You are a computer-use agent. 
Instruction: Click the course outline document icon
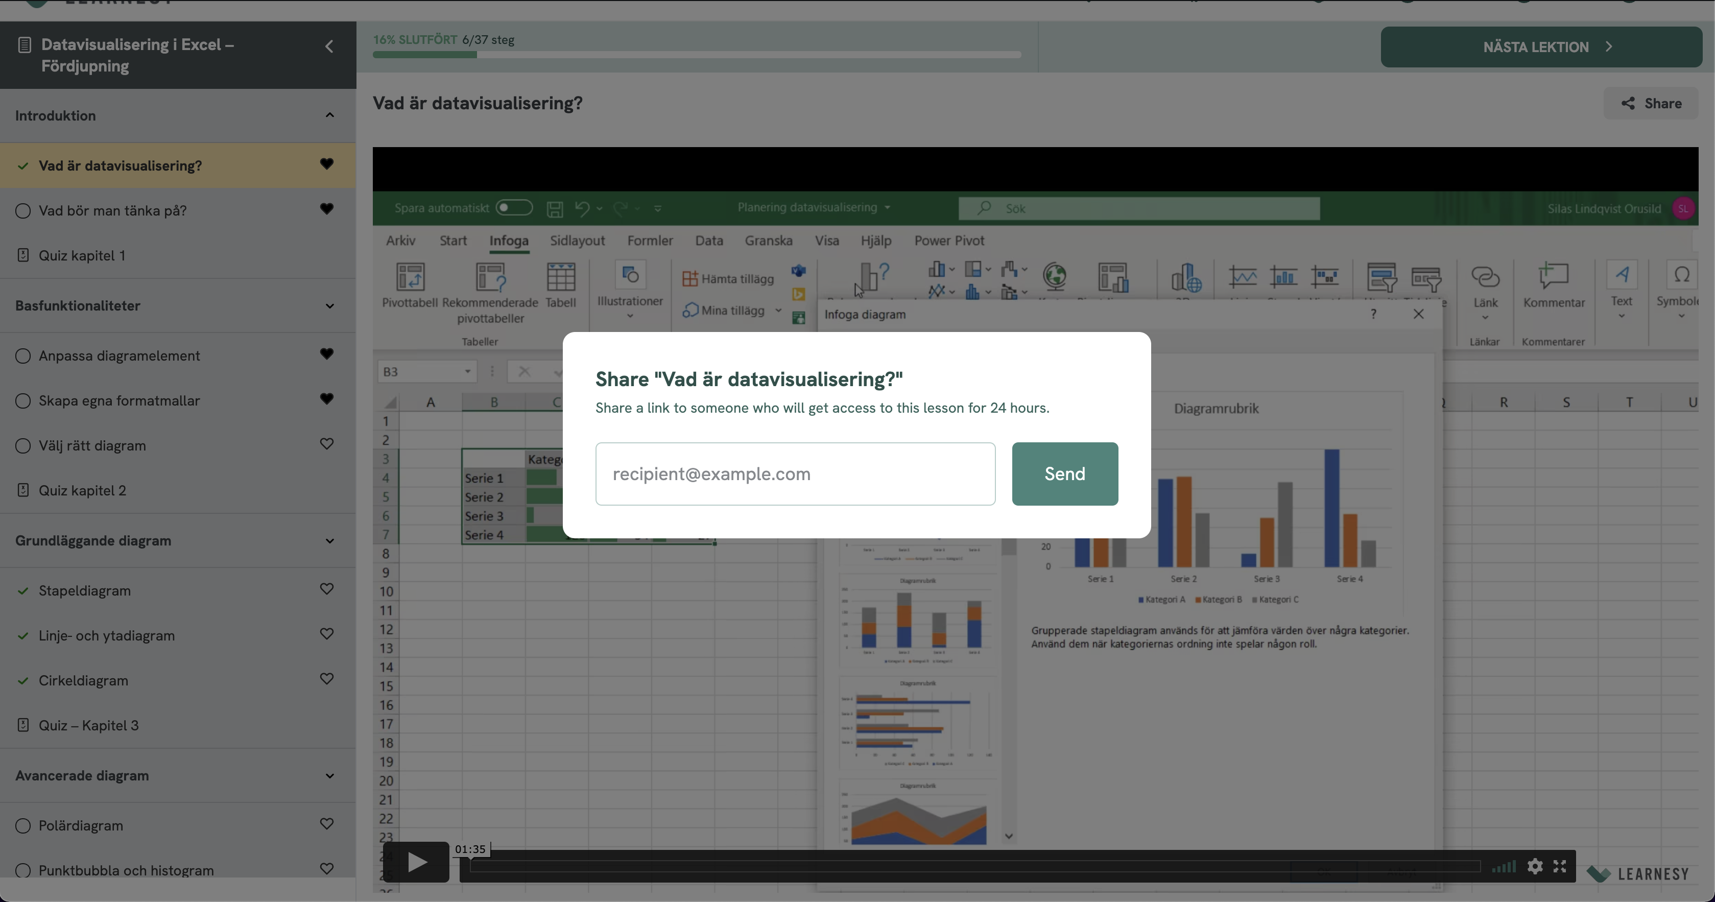(24, 44)
